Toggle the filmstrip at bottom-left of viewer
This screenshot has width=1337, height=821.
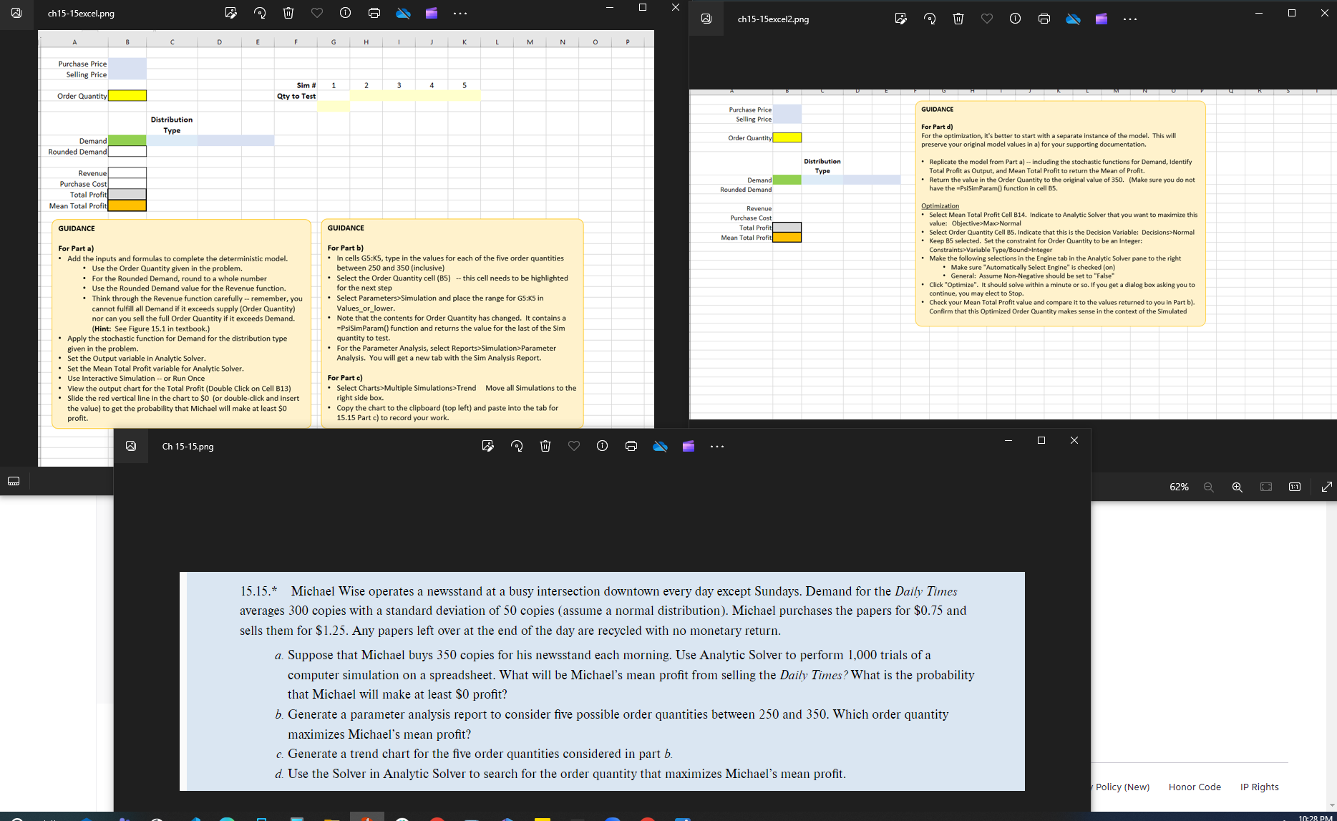click(x=14, y=481)
